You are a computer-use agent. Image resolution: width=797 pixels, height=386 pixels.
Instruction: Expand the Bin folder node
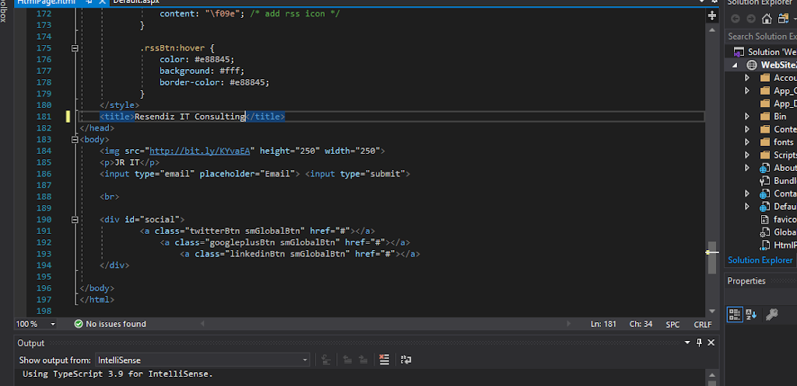[747, 116]
